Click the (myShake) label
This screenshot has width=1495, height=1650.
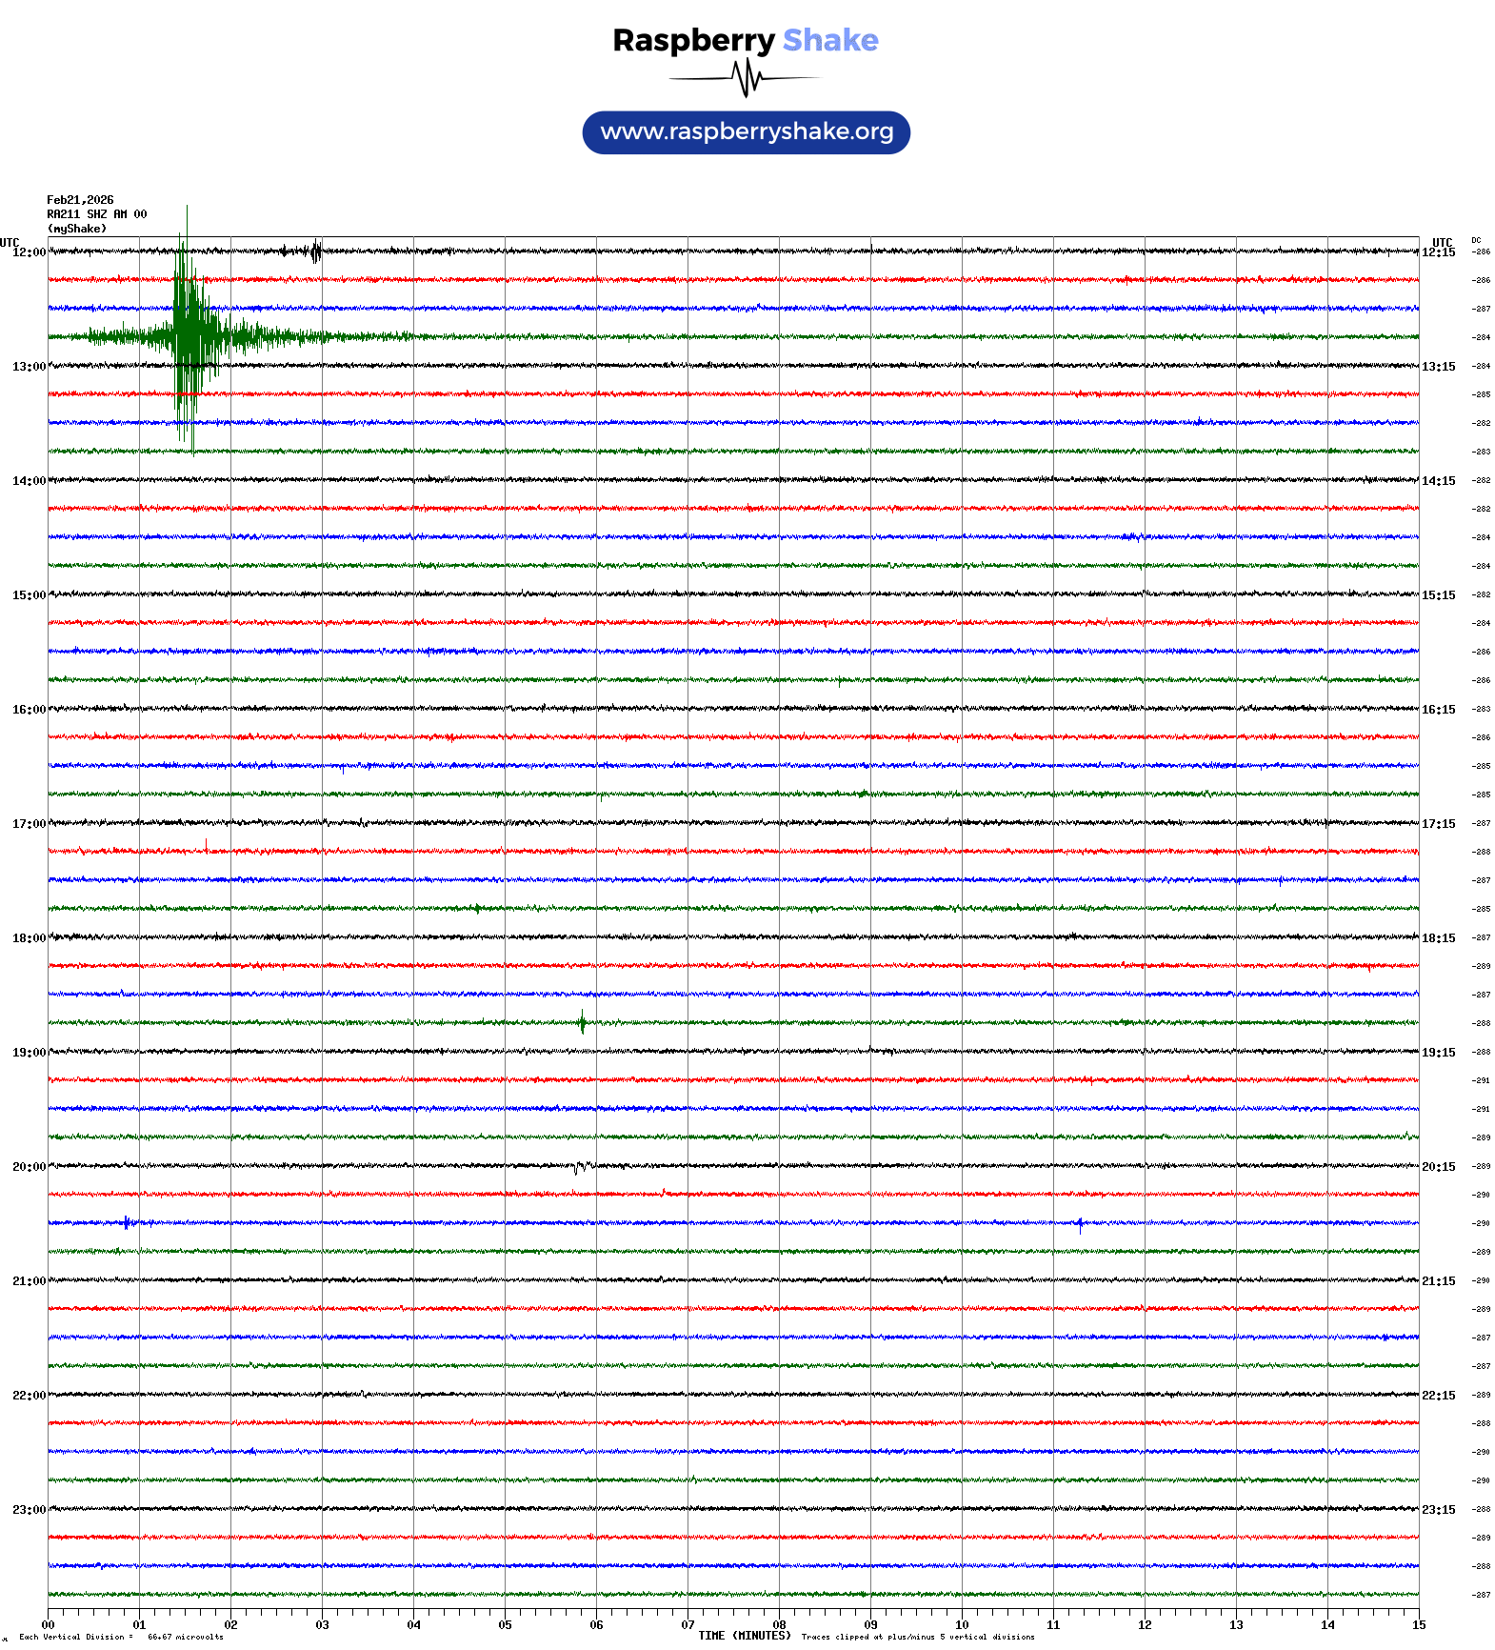tap(77, 229)
